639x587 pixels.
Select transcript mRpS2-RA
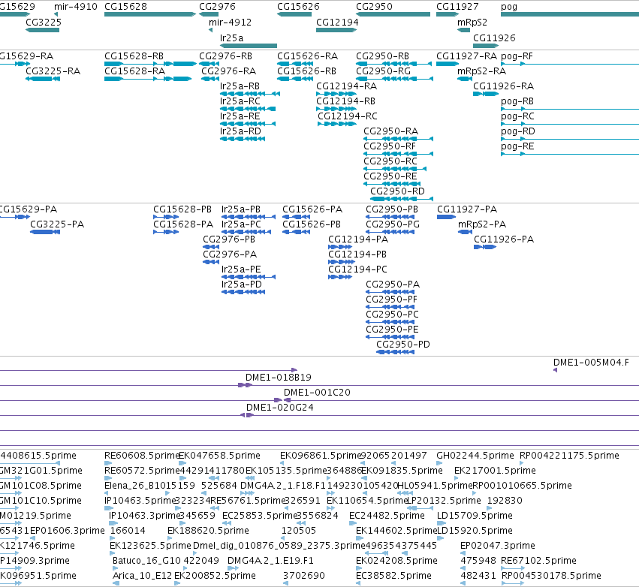point(482,71)
